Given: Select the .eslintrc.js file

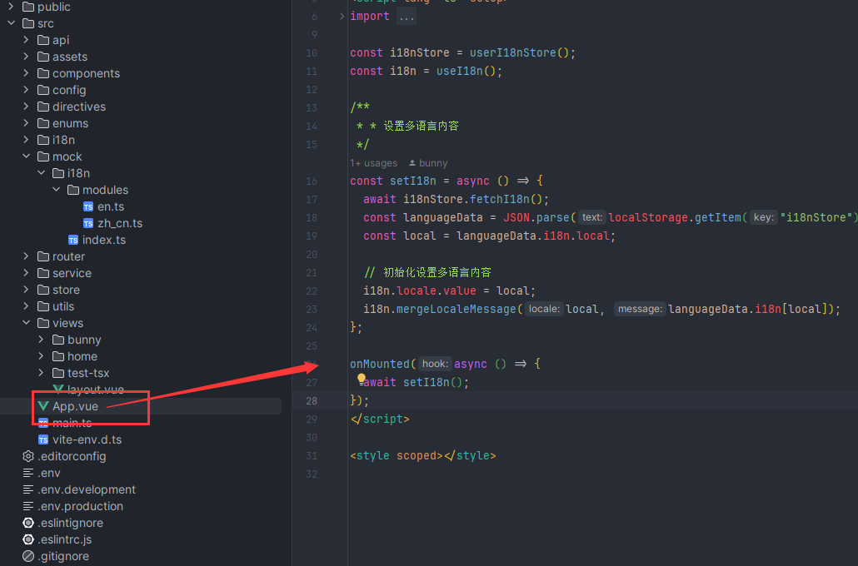Looking at the screenshot, I should pyautogui.click(x=65, y=539).
